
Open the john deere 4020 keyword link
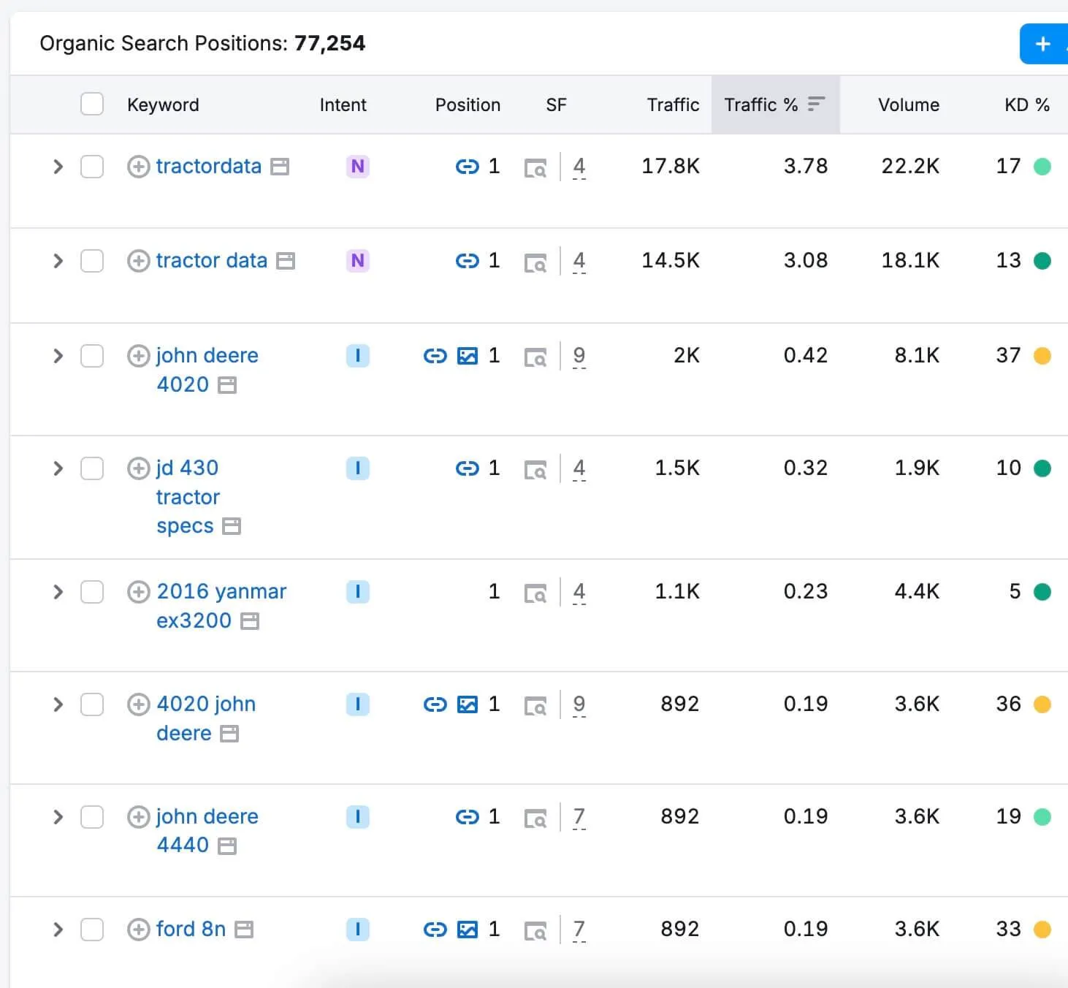(x=207, y=370)
